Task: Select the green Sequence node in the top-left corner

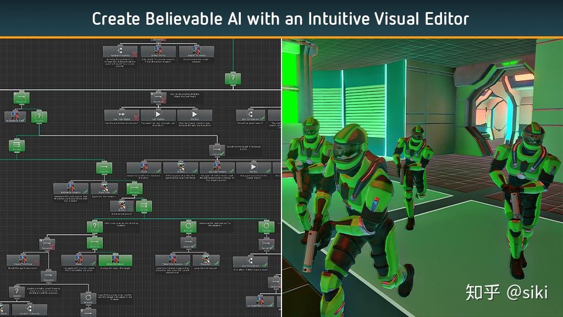Action: [x=21, y=98]
